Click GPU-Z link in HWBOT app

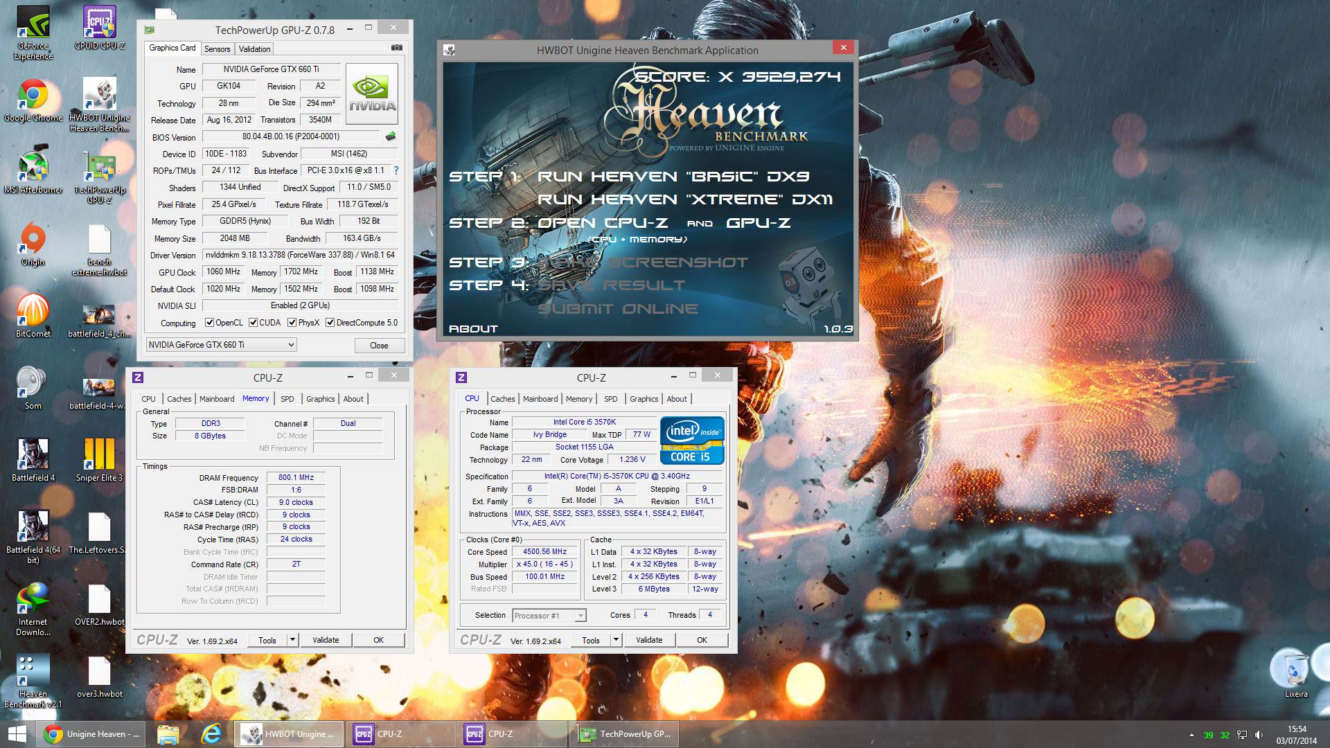pos(759,223)
